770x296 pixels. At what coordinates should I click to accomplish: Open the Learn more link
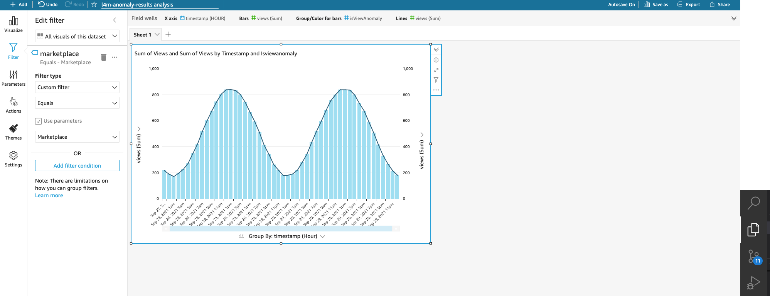point(49,195)
